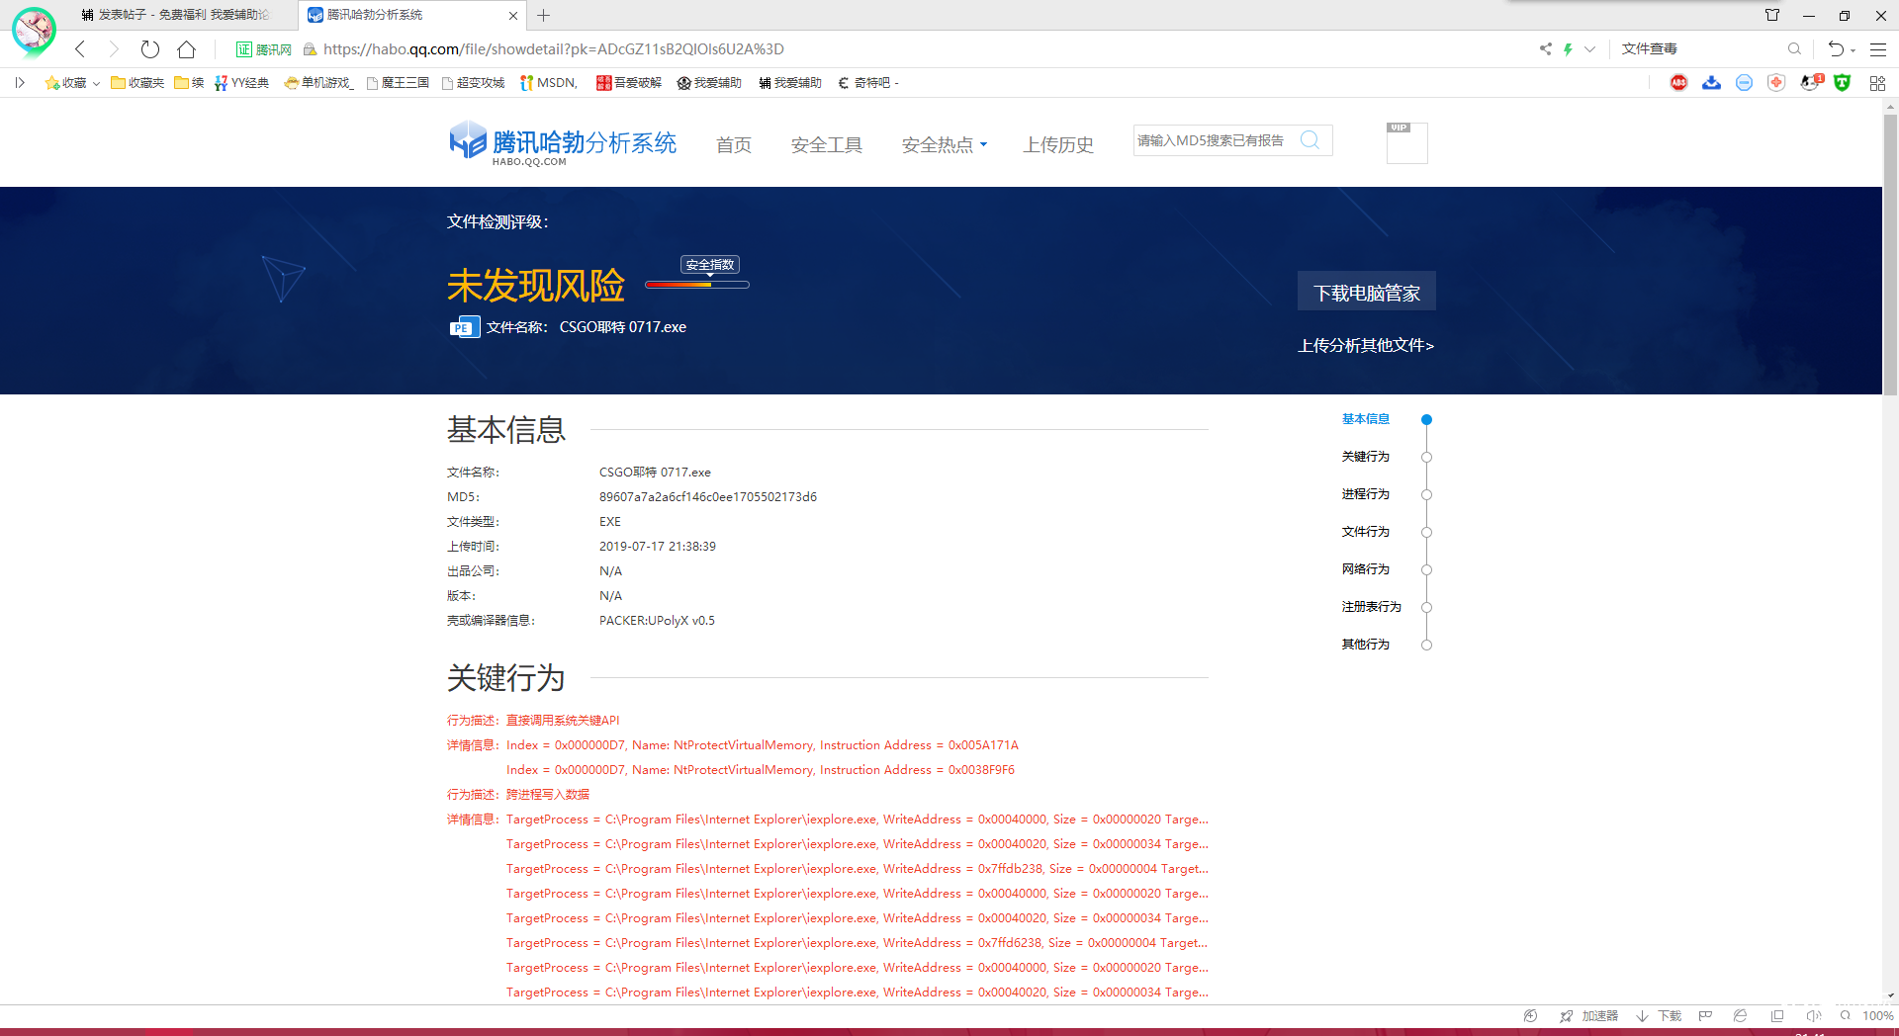Open the new tab plus button
This screenshot has height=1036, width=1899.
click(543, 15)
